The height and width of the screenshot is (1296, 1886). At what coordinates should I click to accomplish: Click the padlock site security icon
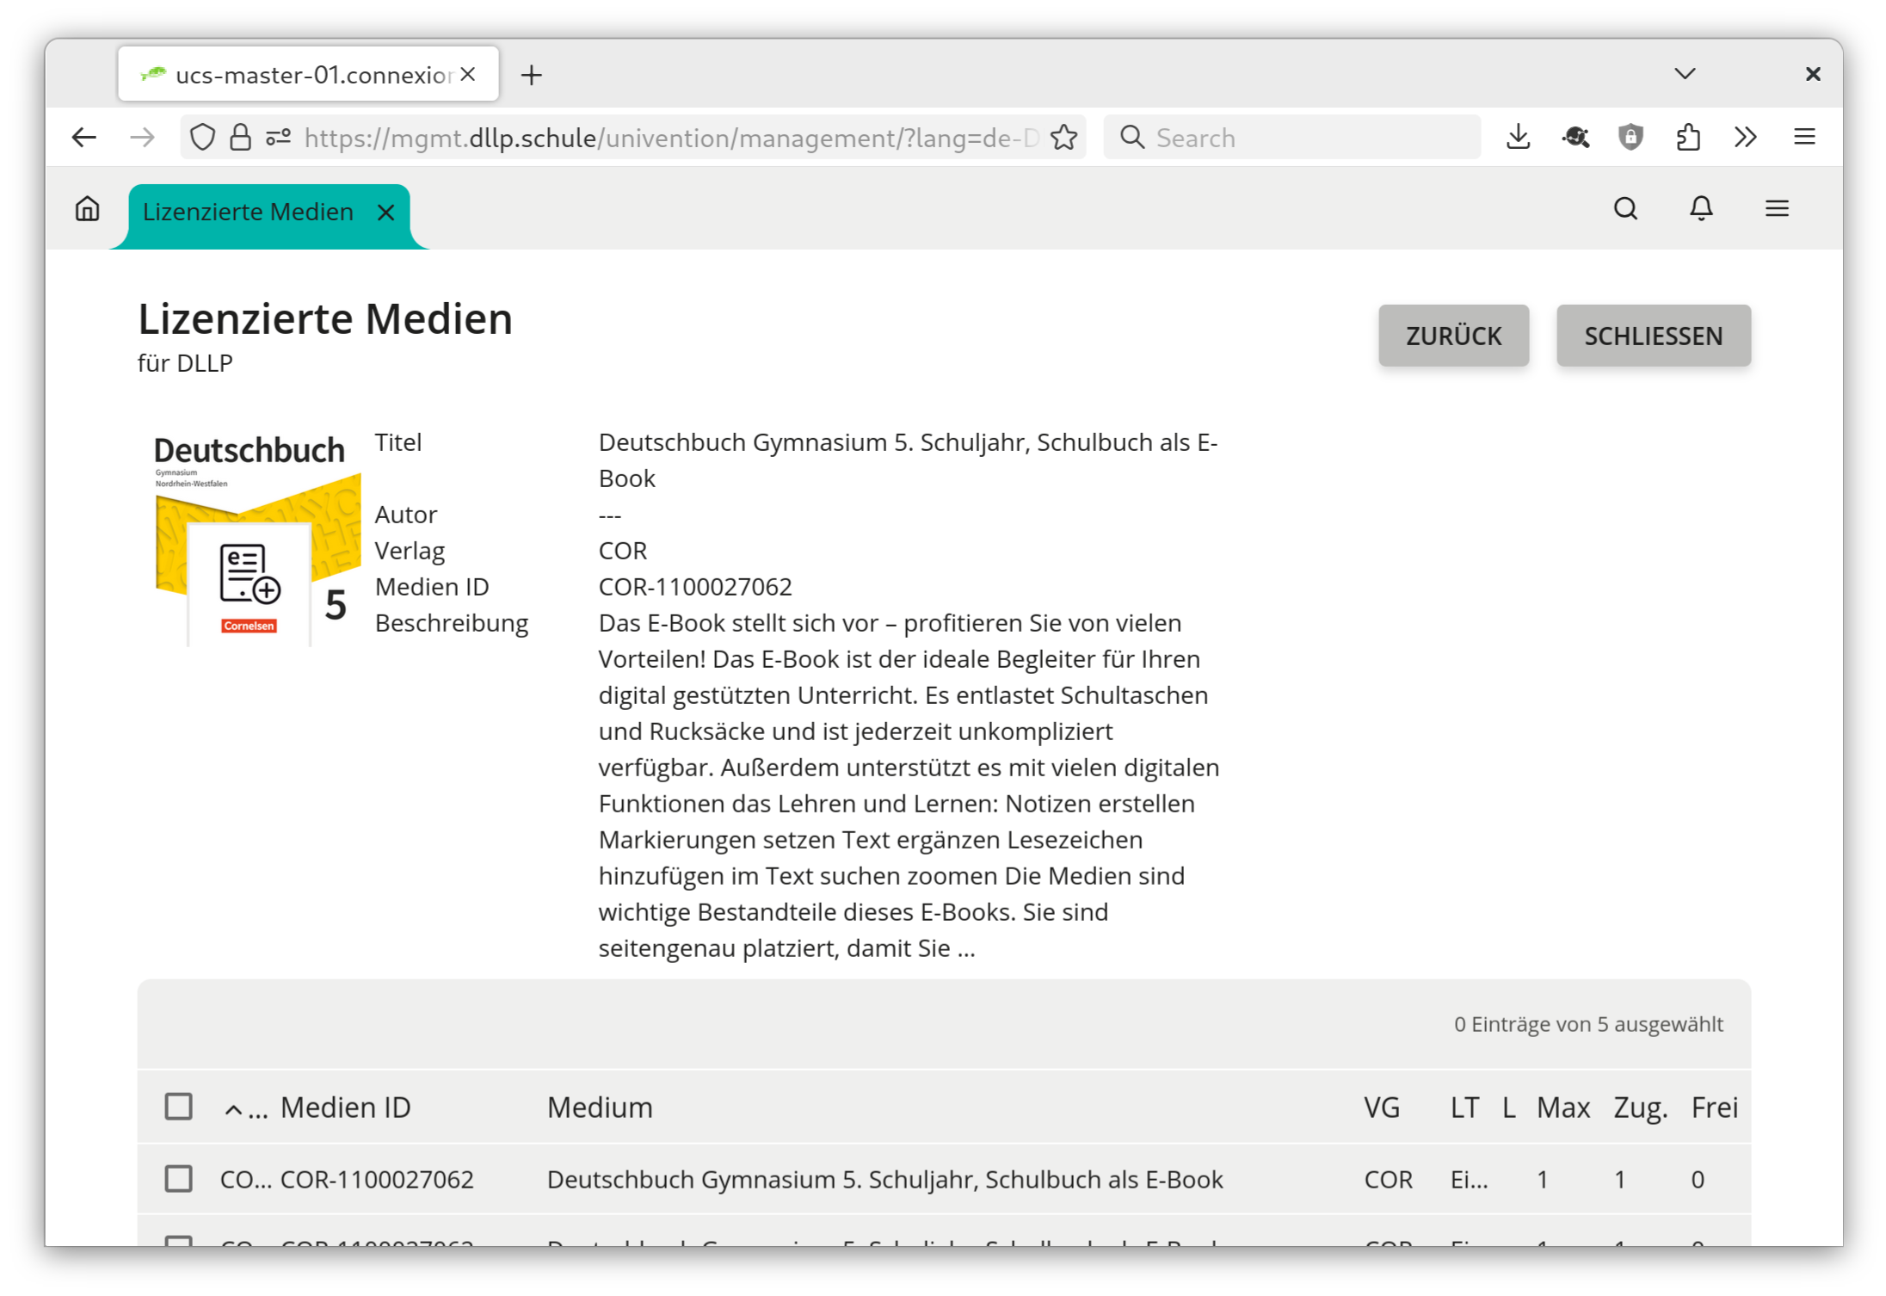[240, 138]
